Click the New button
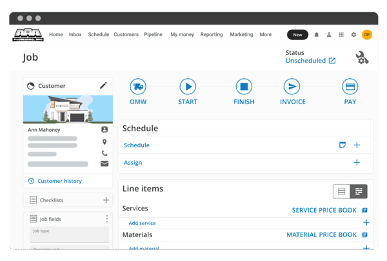This screenshot has width=387, height=261. pyautogui.click(x=297, y=35)
